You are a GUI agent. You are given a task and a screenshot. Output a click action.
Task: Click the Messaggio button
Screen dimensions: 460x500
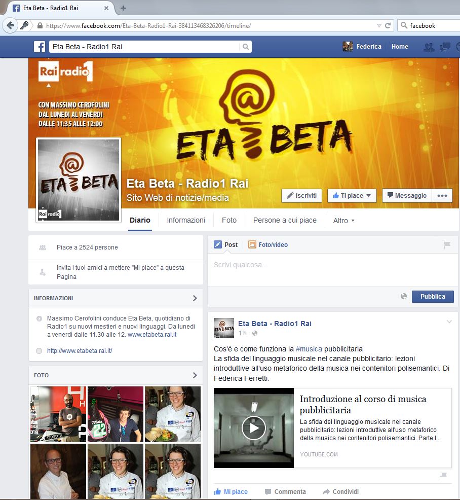coord(407,195)
